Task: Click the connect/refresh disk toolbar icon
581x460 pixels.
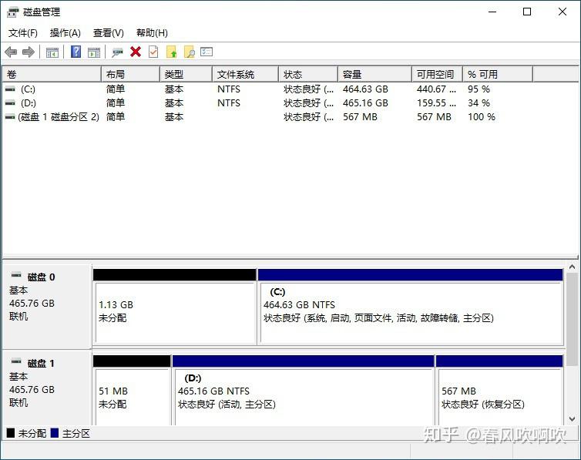Action: click(x=117, y=52)
